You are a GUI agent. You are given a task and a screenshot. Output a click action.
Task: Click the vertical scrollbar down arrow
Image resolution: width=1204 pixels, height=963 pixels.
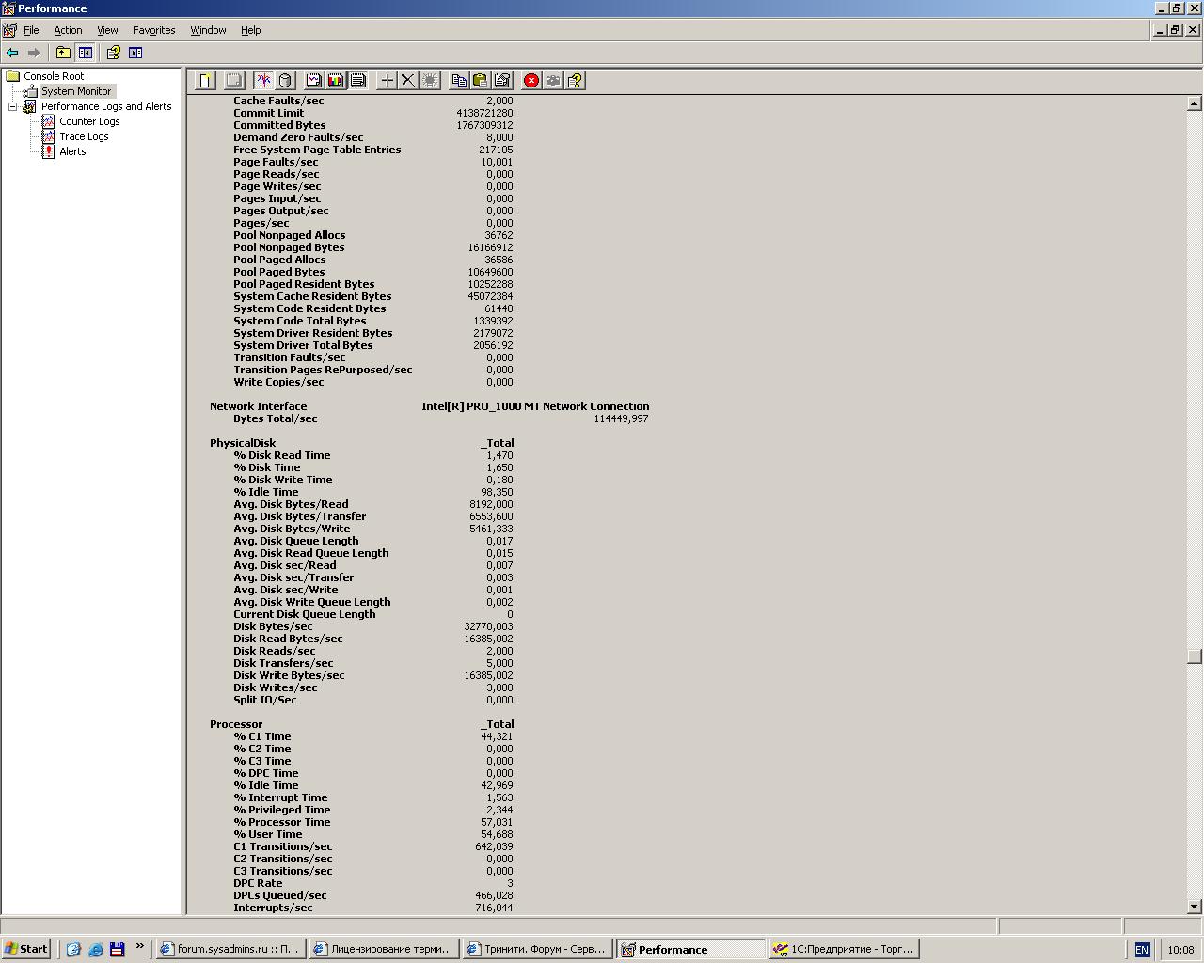point(1195,907)
